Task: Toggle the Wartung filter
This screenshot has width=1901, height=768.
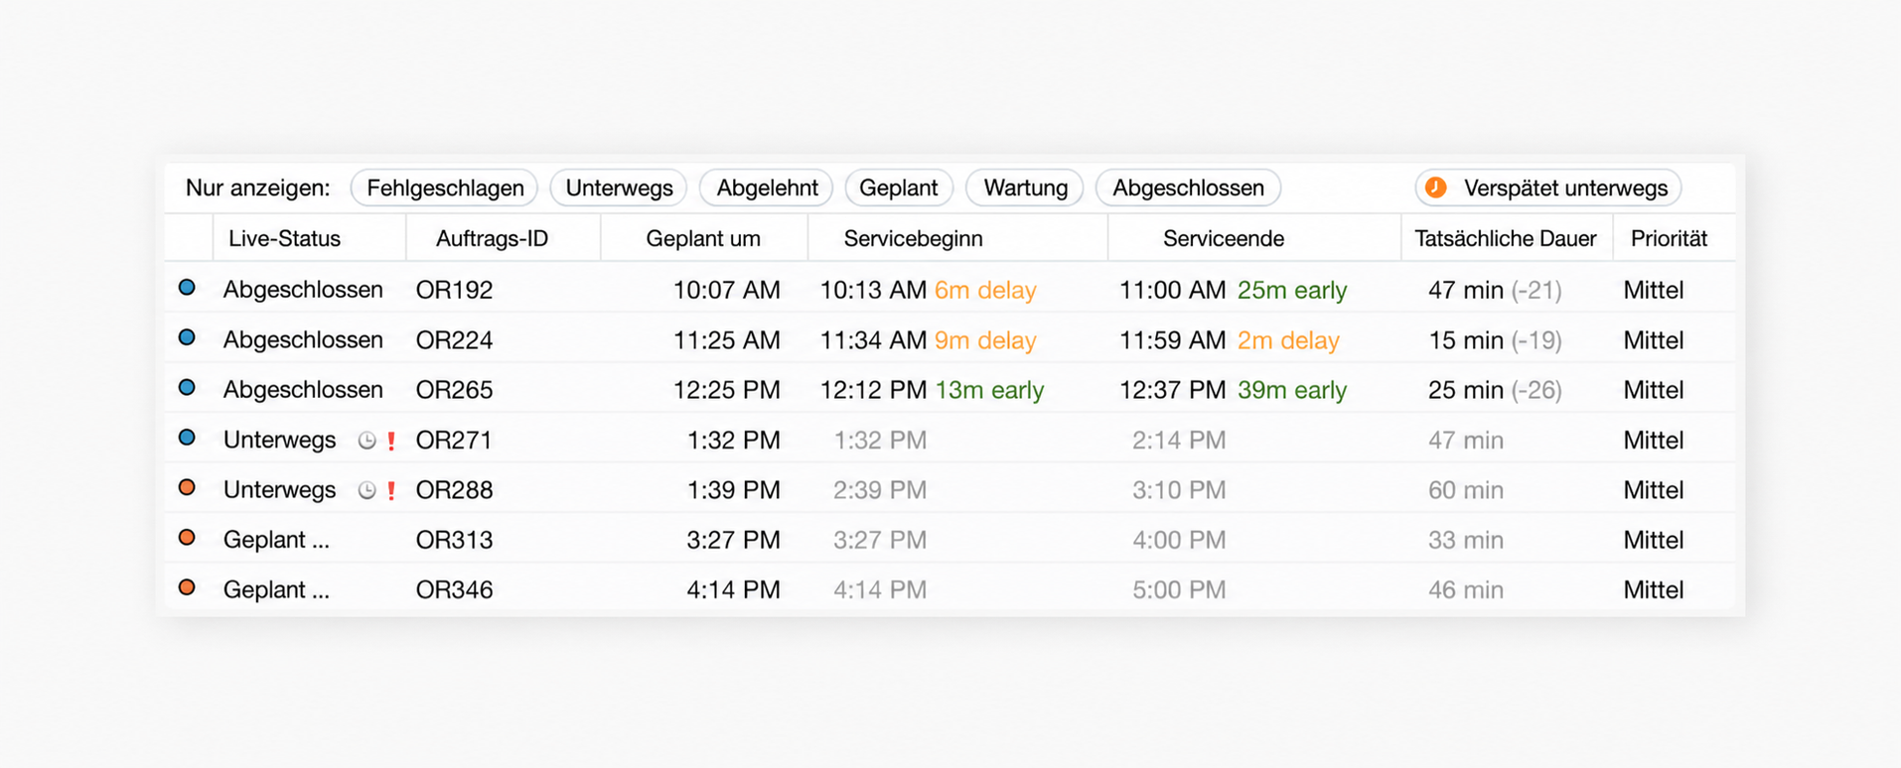Action: (x=1025, y=188)
